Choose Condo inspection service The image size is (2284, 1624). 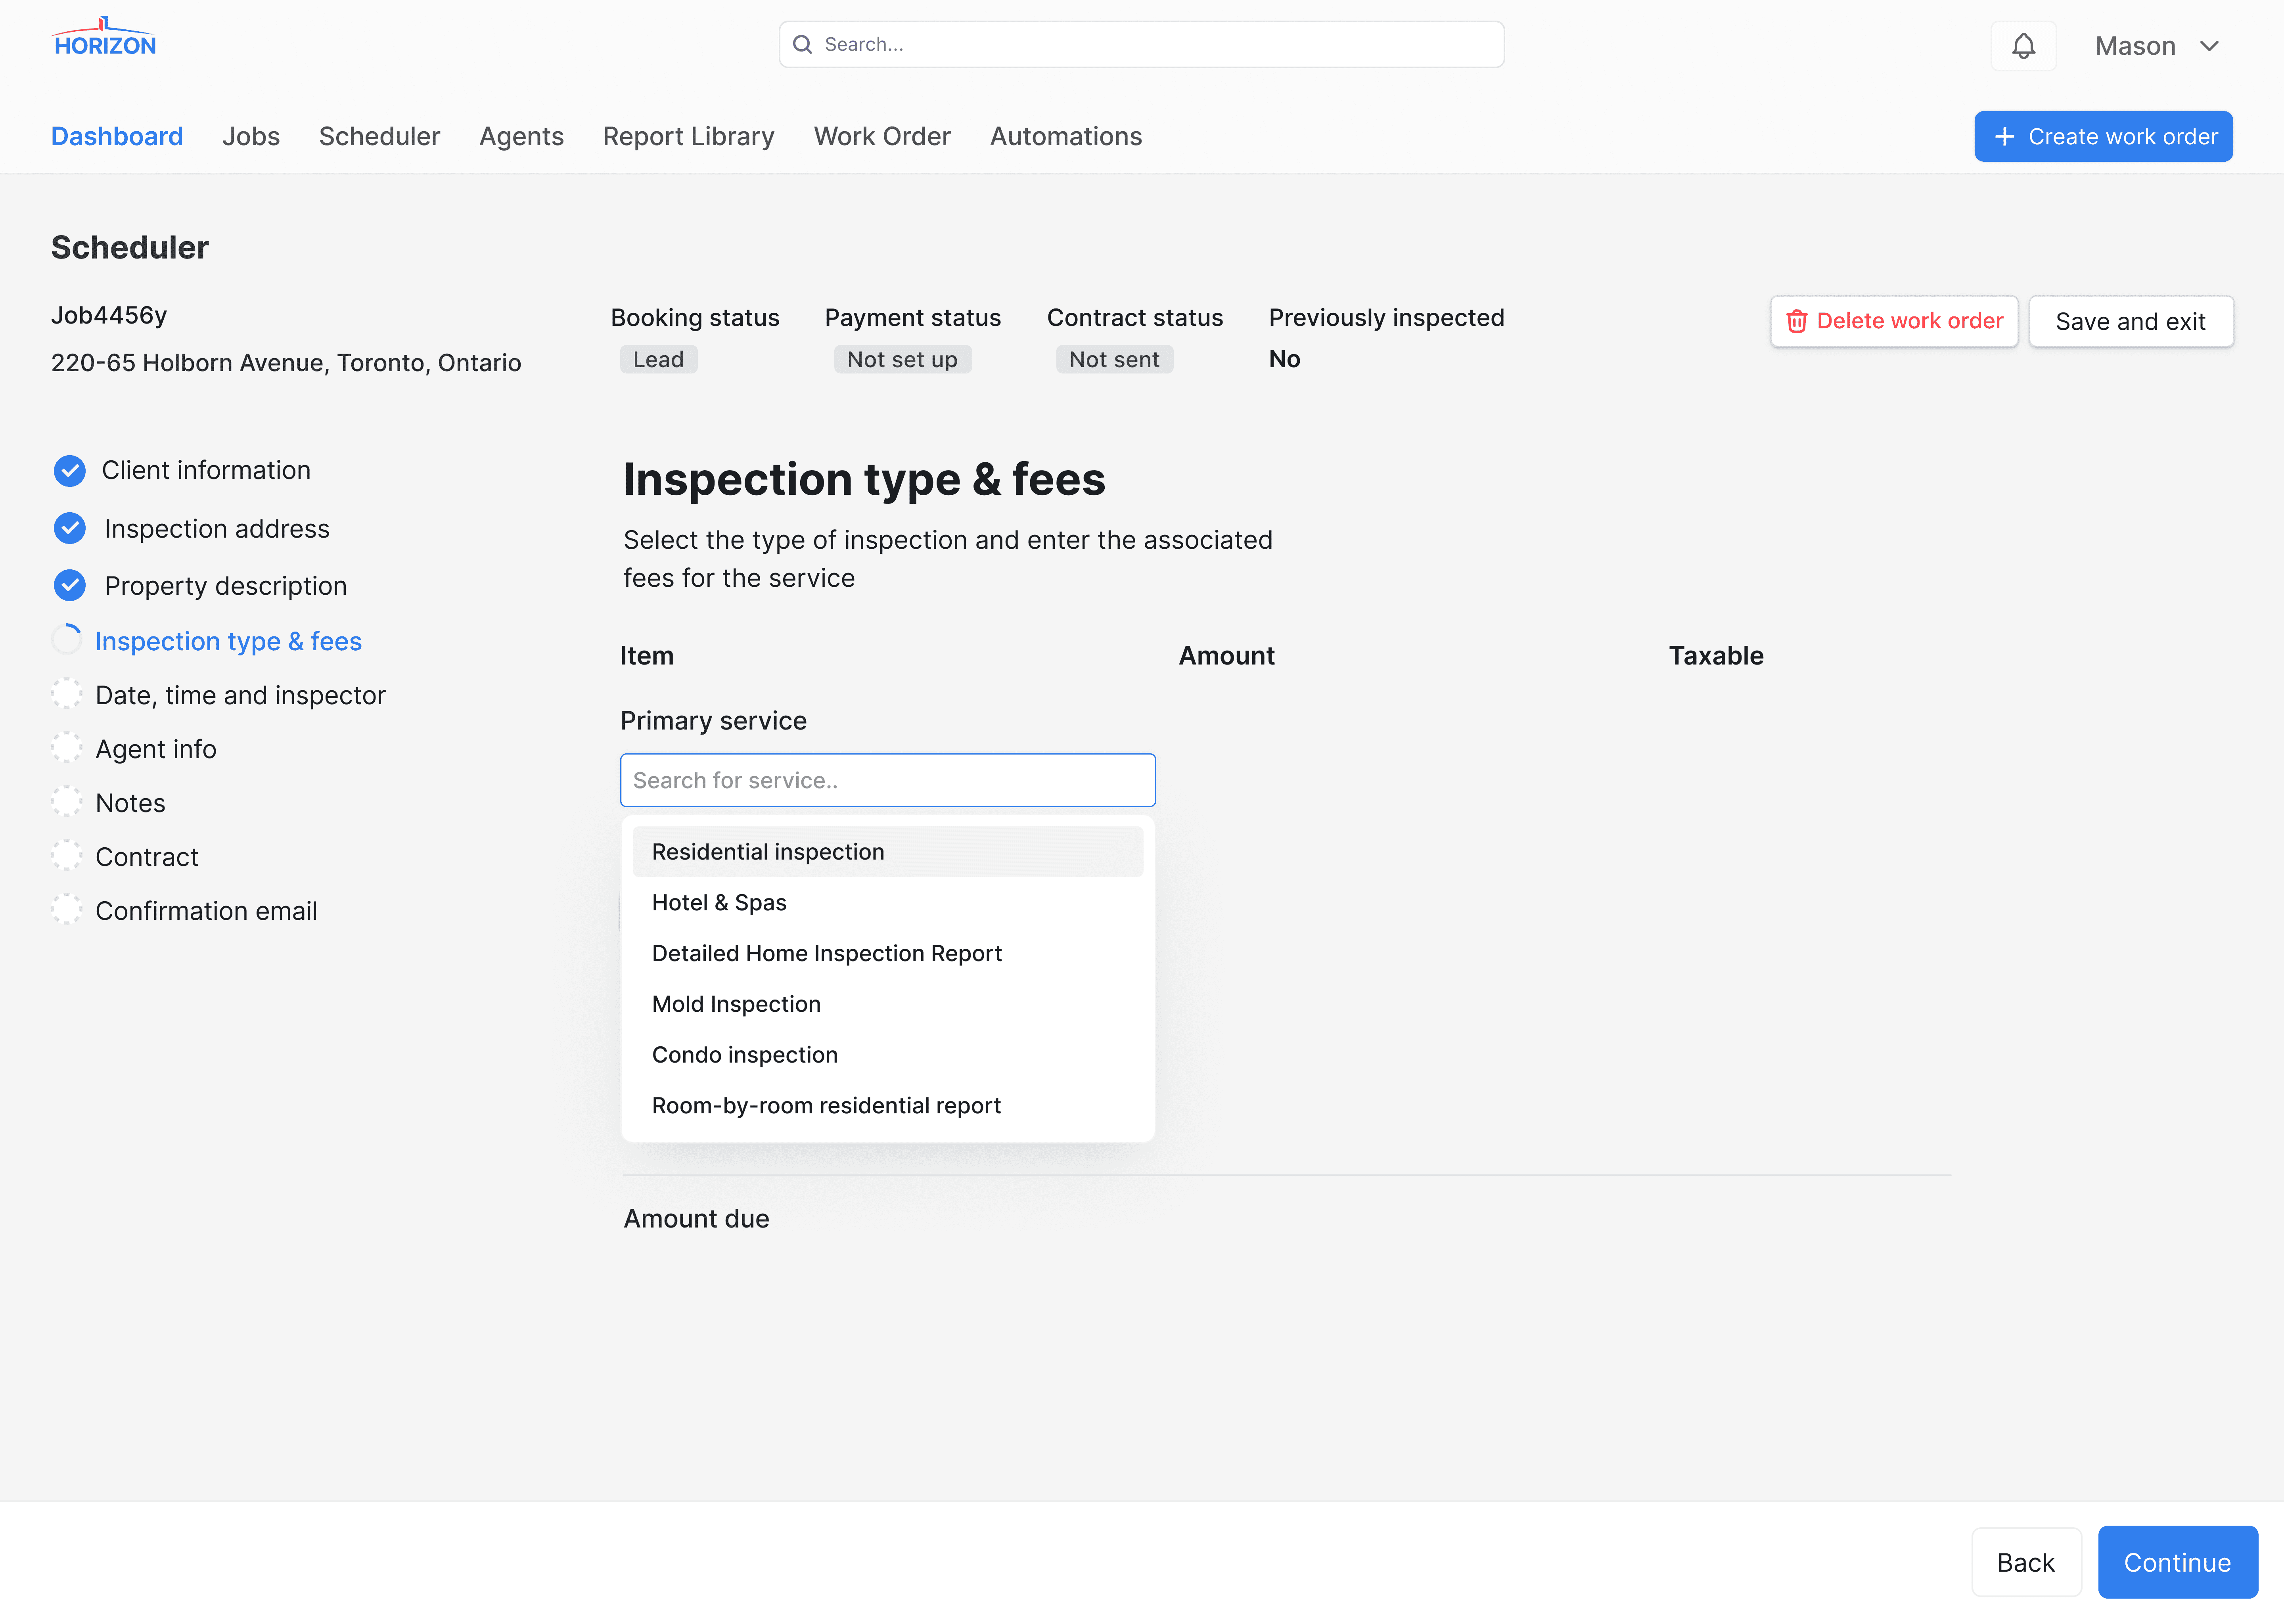tap(887, 1055)
